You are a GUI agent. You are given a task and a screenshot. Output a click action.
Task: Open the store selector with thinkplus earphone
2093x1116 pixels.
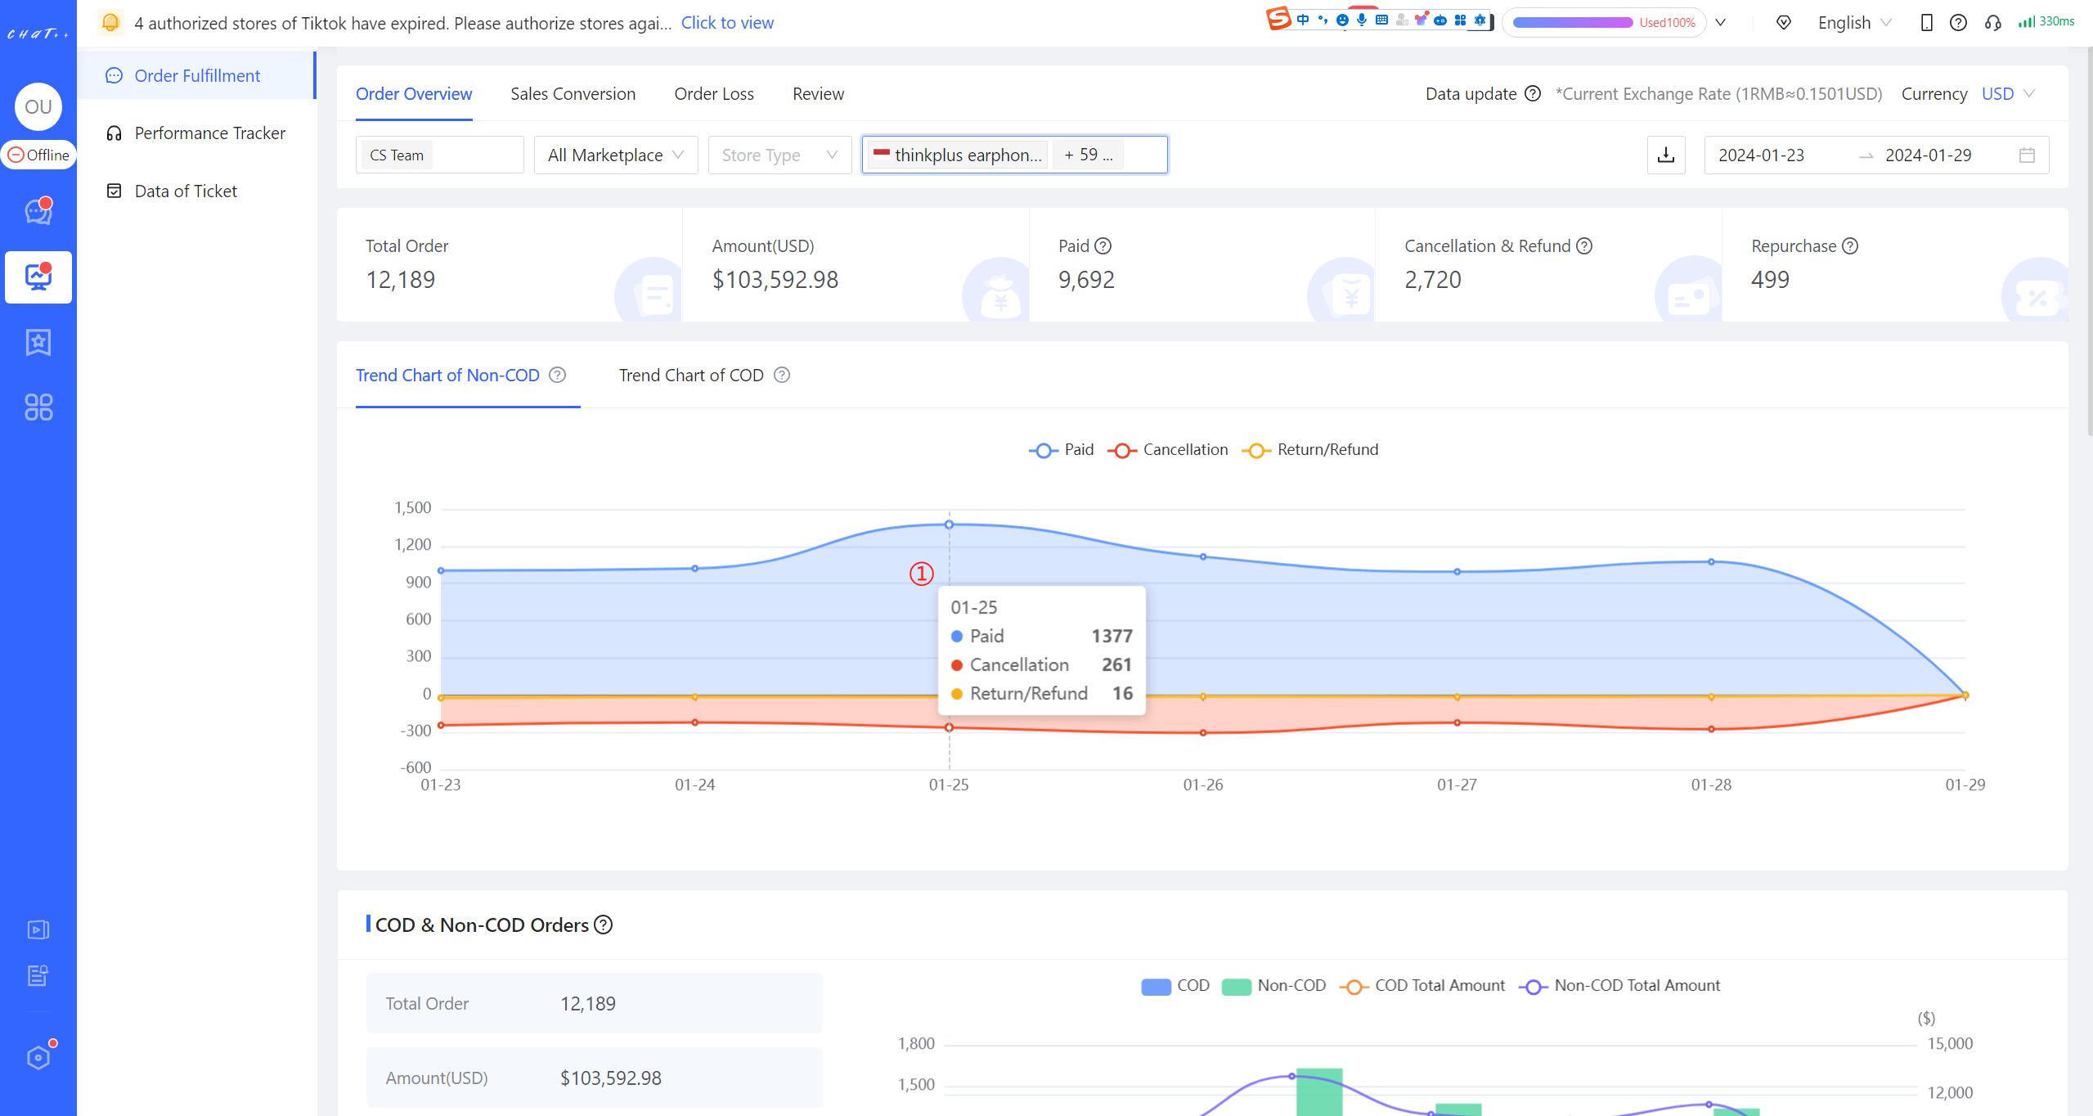point(1014,155)
